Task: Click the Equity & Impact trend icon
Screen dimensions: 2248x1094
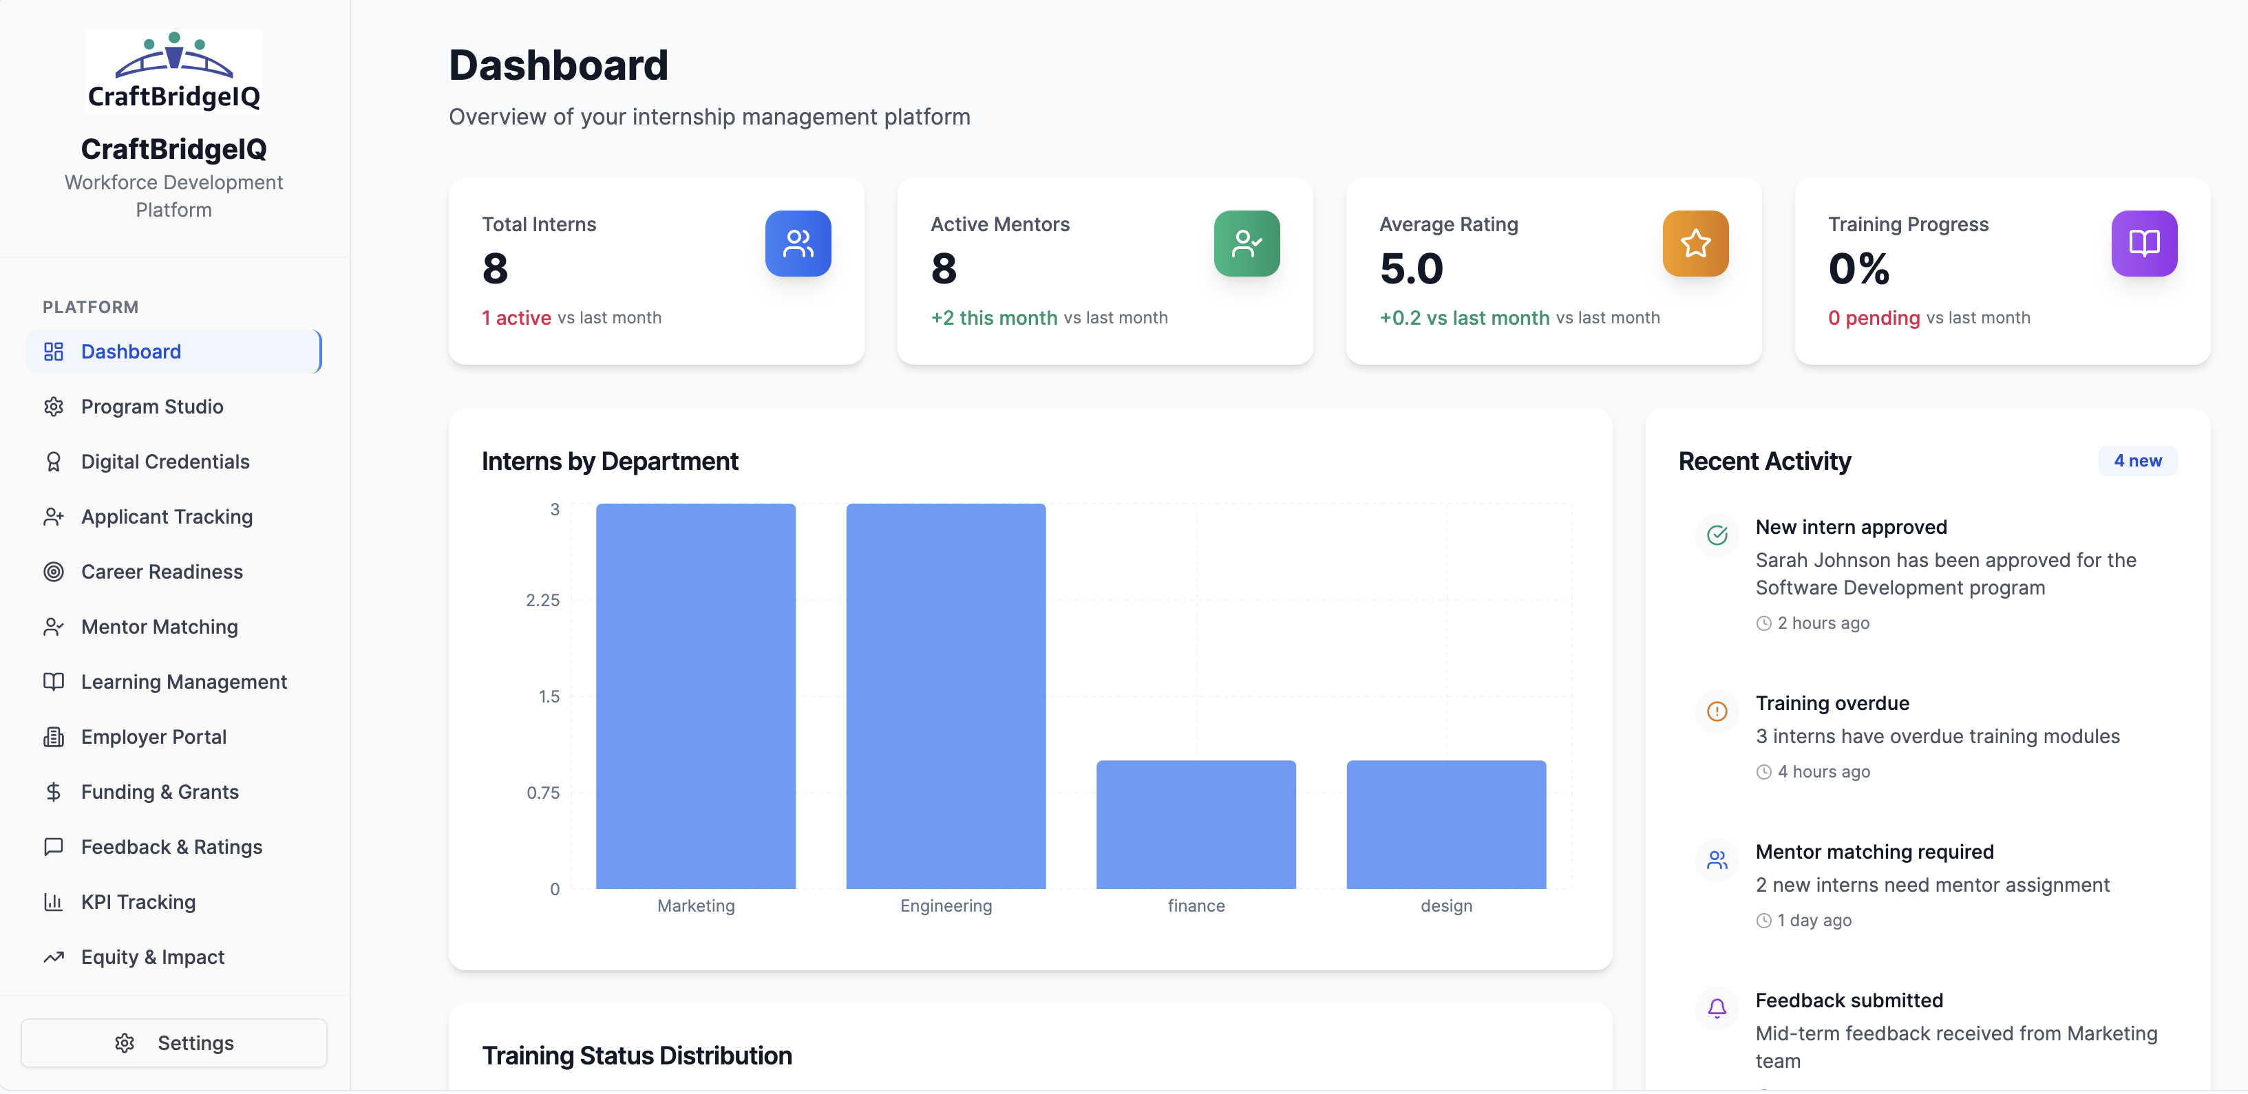Action: 53,956
